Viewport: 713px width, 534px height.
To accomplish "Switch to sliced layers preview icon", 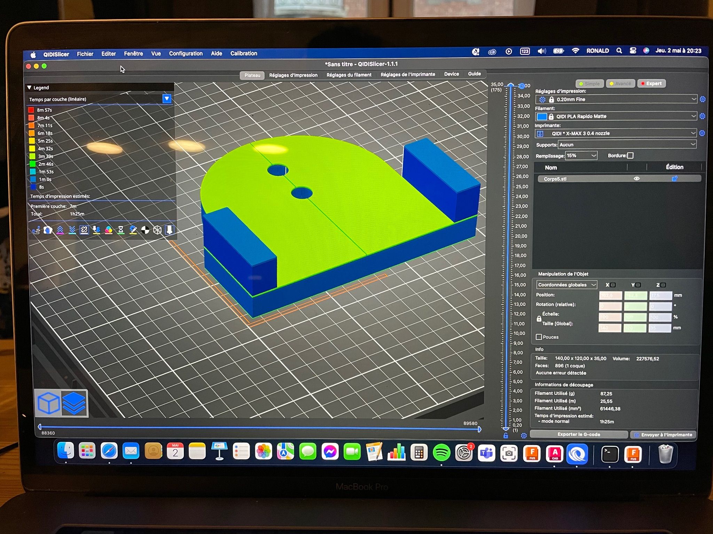I will click(x=74, y=403).
